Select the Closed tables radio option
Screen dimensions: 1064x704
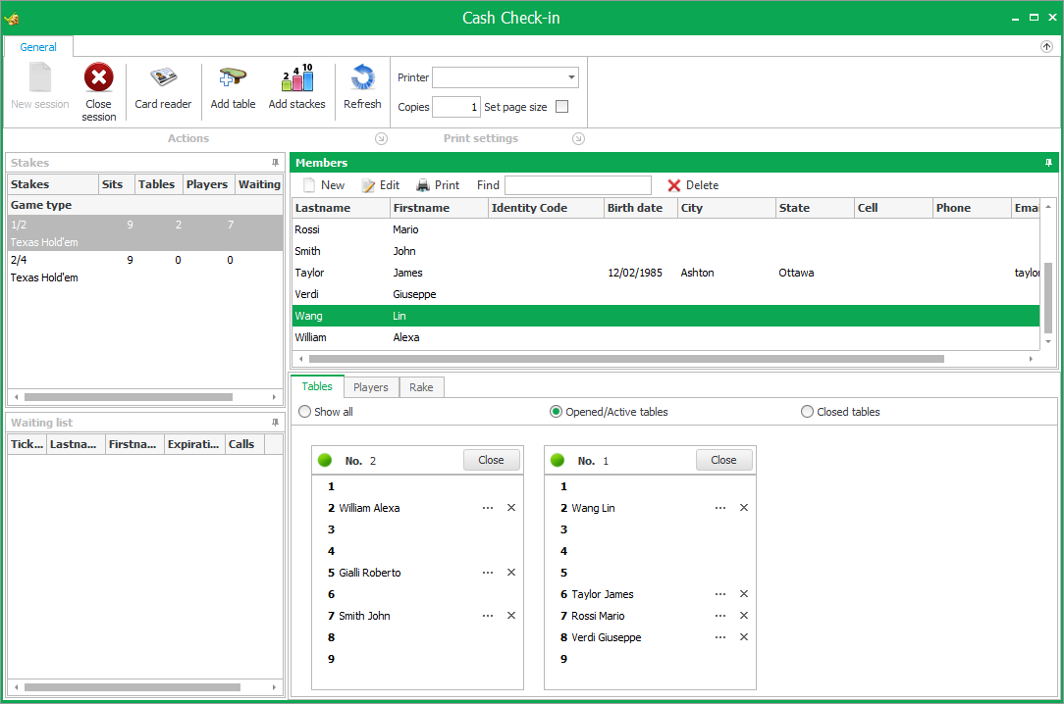[x=807, y=411]
